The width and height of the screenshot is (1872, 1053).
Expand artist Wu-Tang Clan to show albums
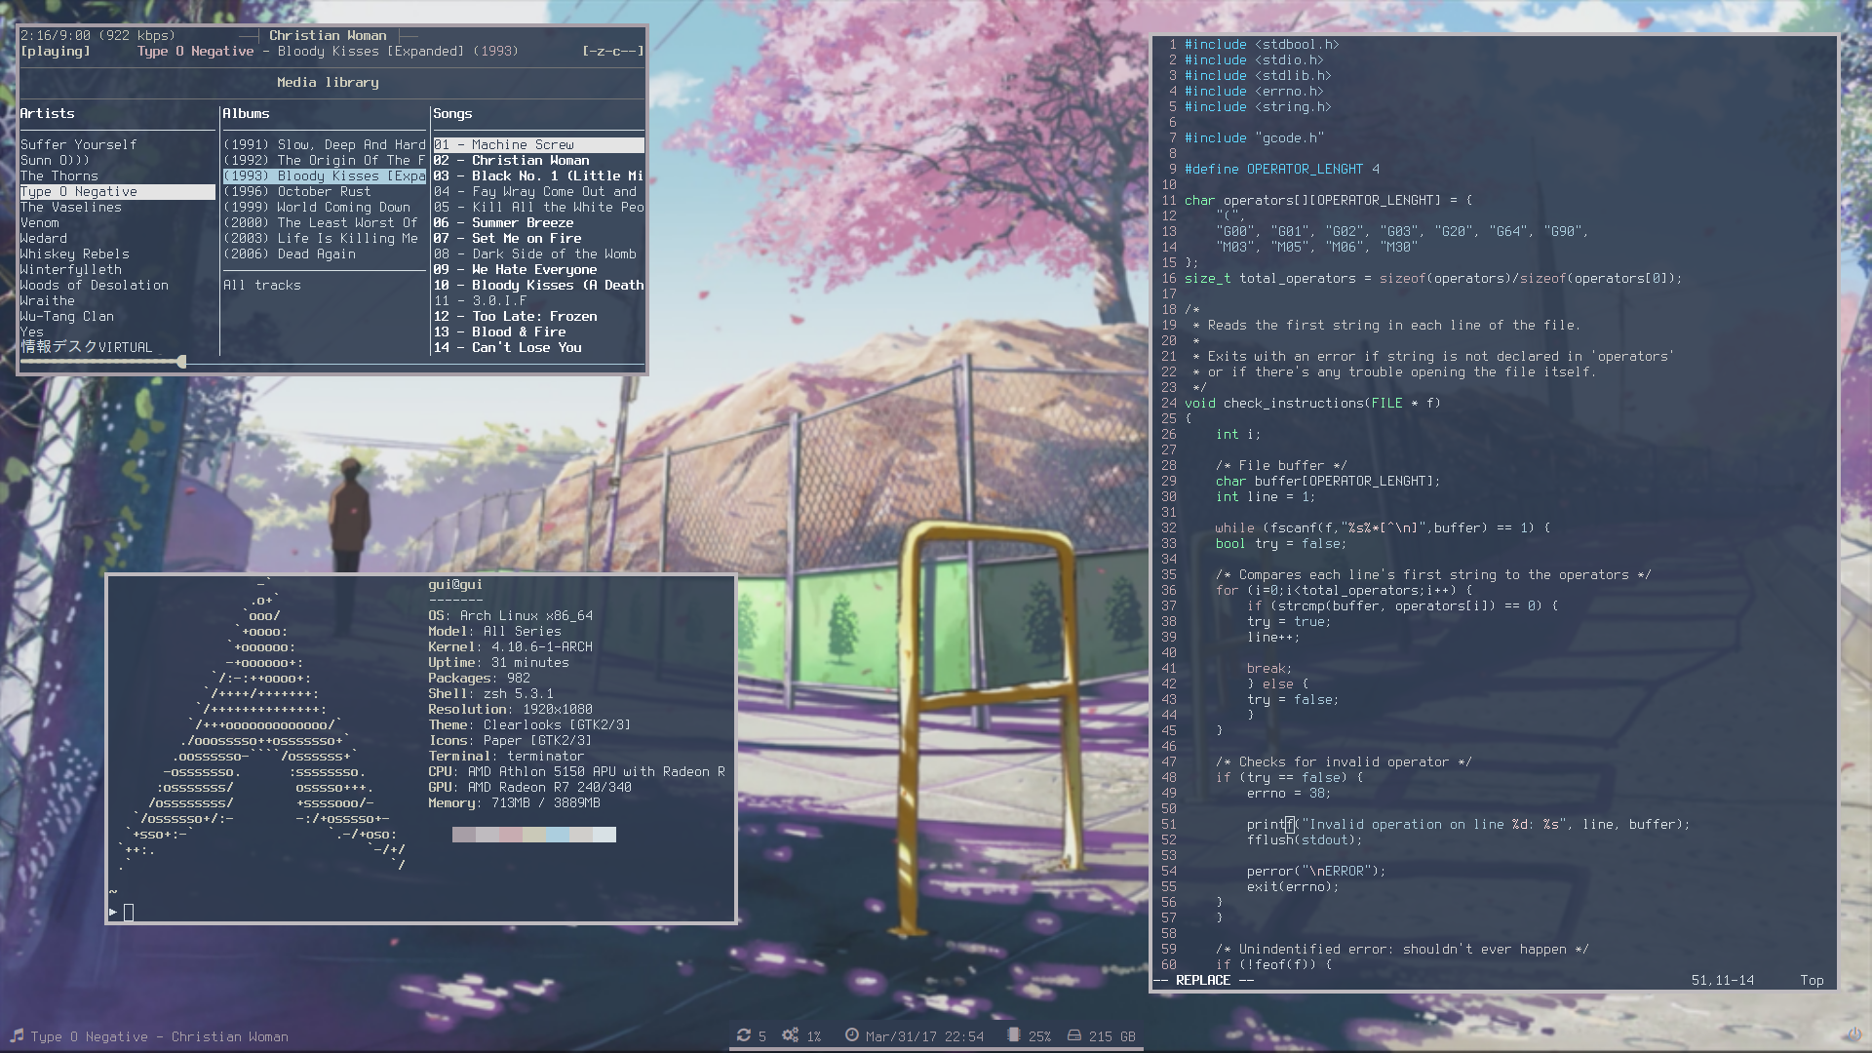pos(66,316)
